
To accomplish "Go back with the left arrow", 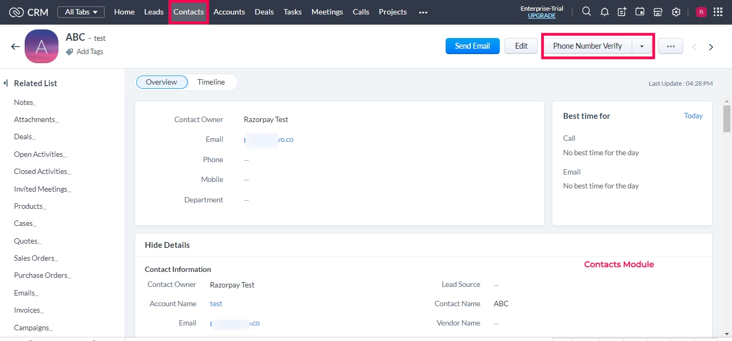I will click(x=15, y=47).
